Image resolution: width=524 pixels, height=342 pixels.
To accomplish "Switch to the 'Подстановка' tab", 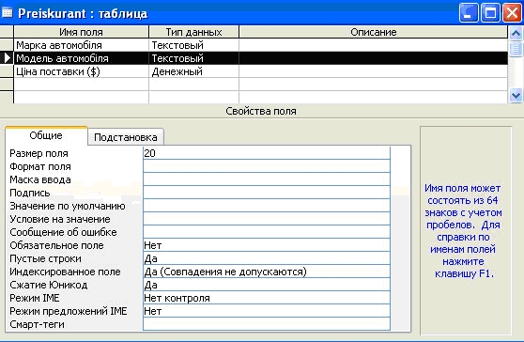I will pos(126,137).
